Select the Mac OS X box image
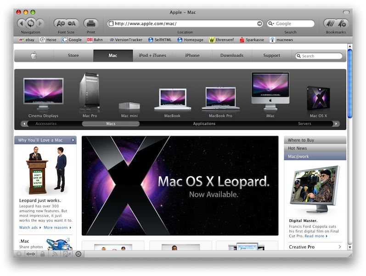 pos(318,98)
